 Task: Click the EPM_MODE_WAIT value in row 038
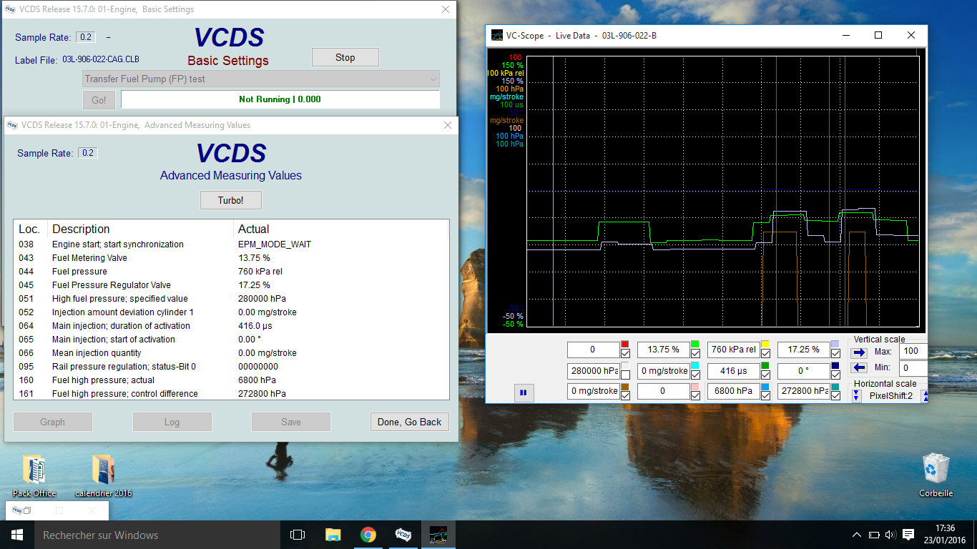coord(275,244)
